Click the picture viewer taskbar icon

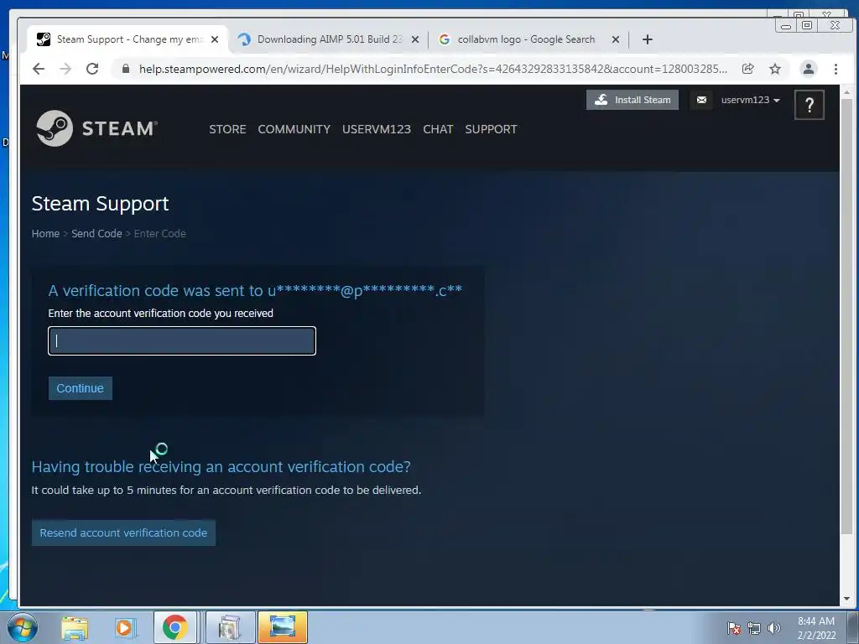[283, 627]
